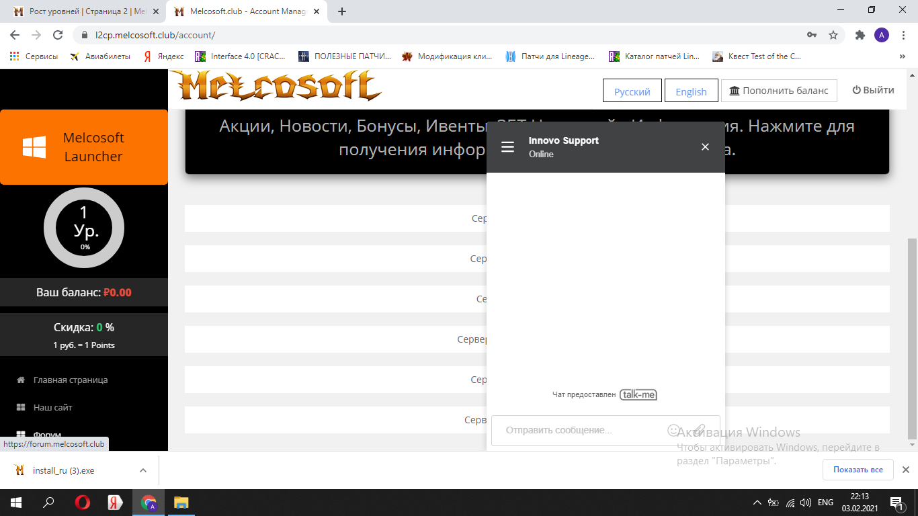Open the Chrome extensions puzzle icon
The width and height of the screenshot is (918, 516).
pyautogui.click(x=860, y=35)
